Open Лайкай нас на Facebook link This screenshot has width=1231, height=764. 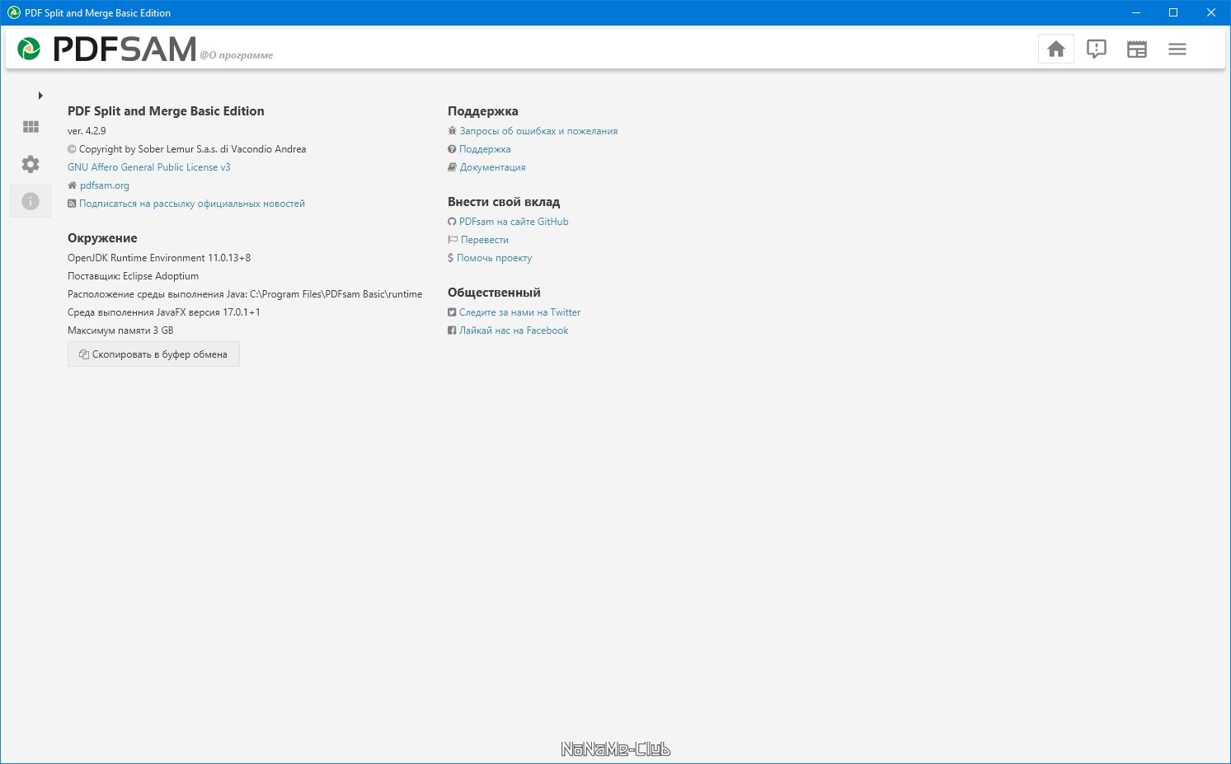point(514,330)
